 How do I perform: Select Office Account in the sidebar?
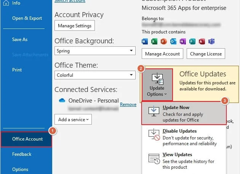pyautogui.click(x=26, y=139)
